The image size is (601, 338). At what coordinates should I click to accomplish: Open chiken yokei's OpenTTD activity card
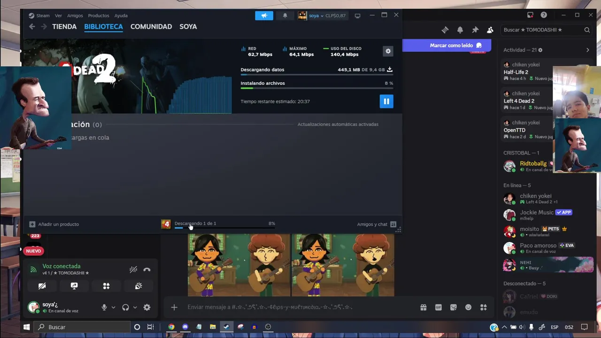527,130
